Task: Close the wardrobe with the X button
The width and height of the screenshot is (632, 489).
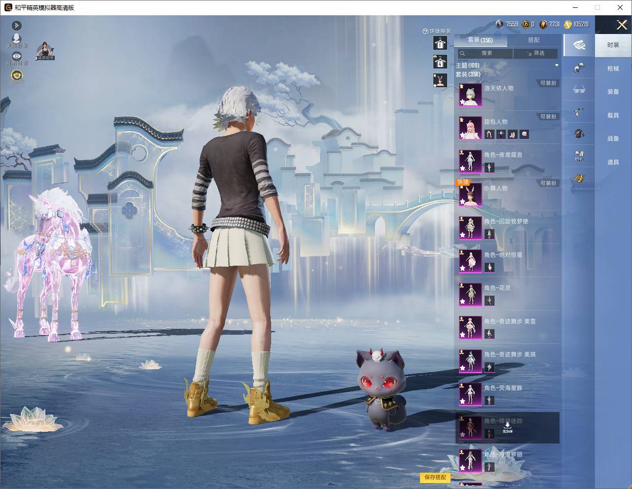Action: pyautogui.click(x=622, y=25)
